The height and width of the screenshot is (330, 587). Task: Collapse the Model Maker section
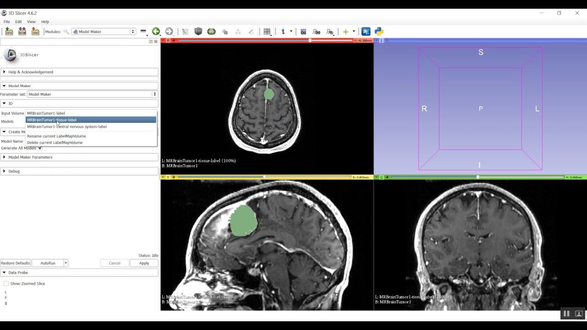point(79,86)
